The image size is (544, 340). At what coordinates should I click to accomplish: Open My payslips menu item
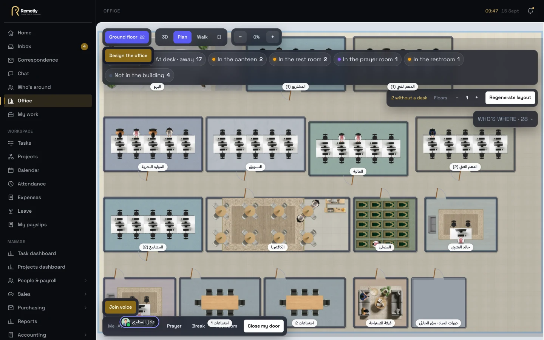click(x=48, y=225)
